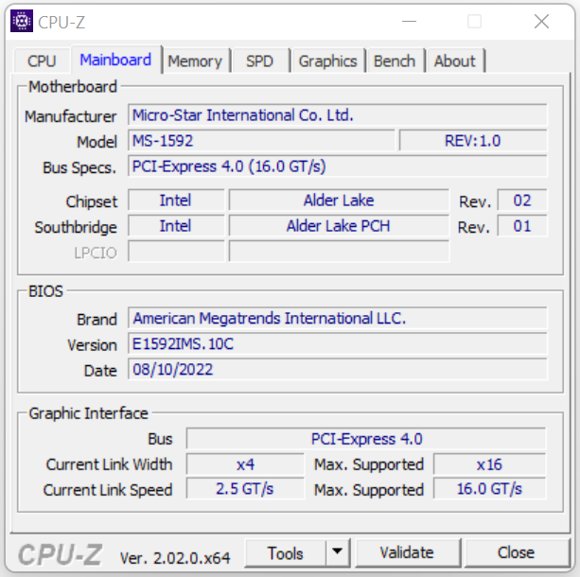Click Southbridge revision value 01
The height and width of the screenshot is (577, 580).
pyautogui.click(x=522, y=226)
